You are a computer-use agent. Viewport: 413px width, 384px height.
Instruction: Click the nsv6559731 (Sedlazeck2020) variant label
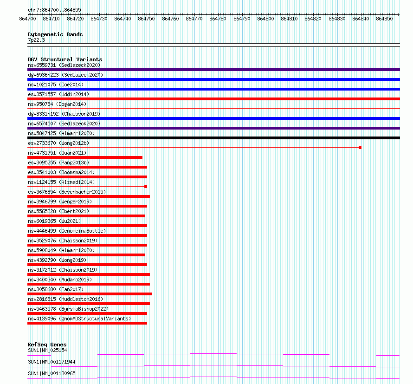[x=64, y=65]
